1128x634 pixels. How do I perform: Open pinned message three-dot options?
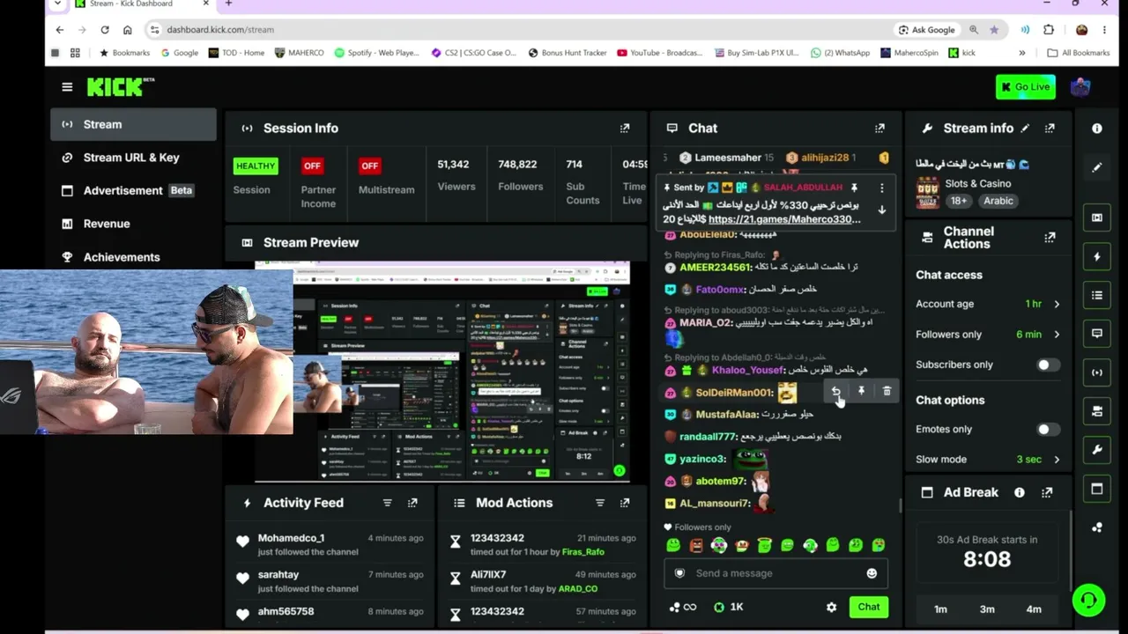click(x=881, y=188)
